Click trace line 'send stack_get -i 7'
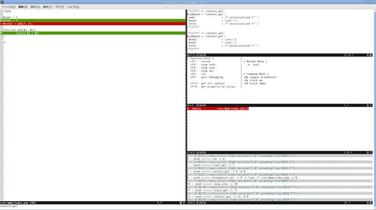Image resolution: width=376 pixels, height=210 pixels. click(211, 165)
